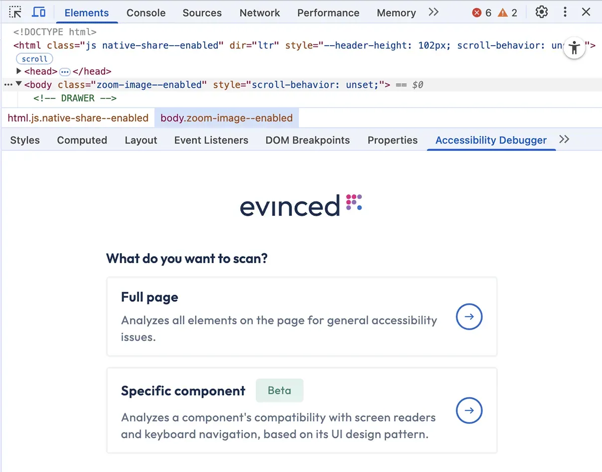Viewport: 602px width, 472px height.
Task: Click the floating accessibility person icon
Action: click(574, 48)
